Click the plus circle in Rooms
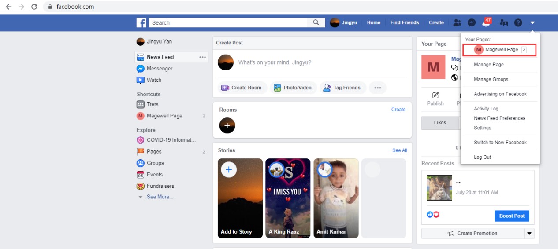 click(227, 125)
